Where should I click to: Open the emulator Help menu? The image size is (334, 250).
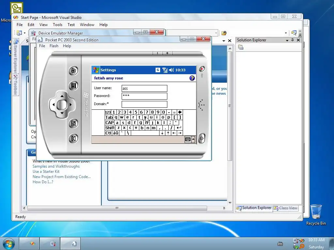click(67, 46)
